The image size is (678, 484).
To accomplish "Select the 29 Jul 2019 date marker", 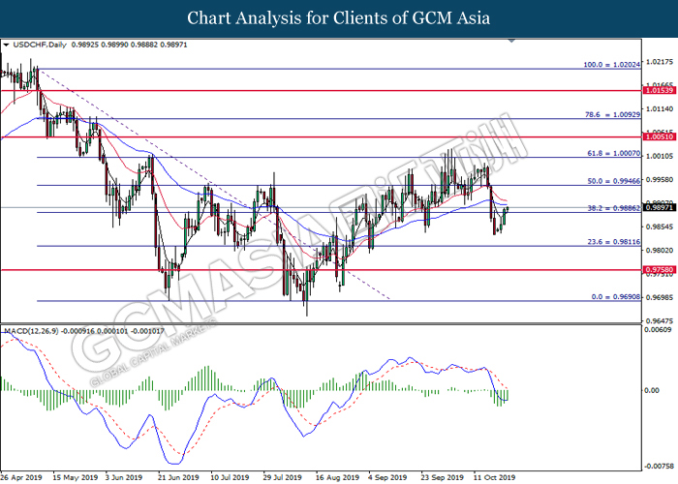I will click(x=281, y=477).
